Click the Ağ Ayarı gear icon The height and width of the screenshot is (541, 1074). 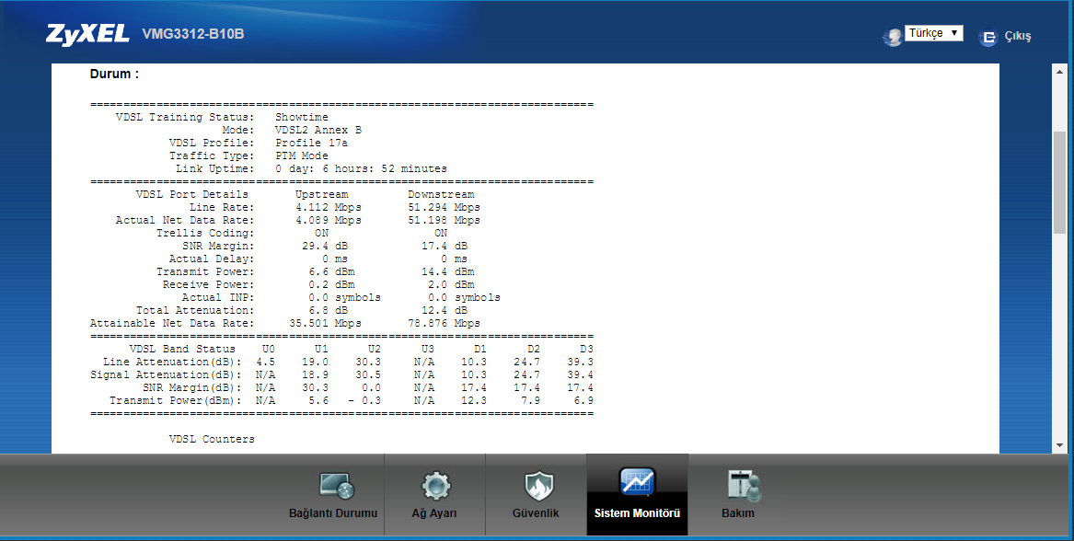coord(434,485)
